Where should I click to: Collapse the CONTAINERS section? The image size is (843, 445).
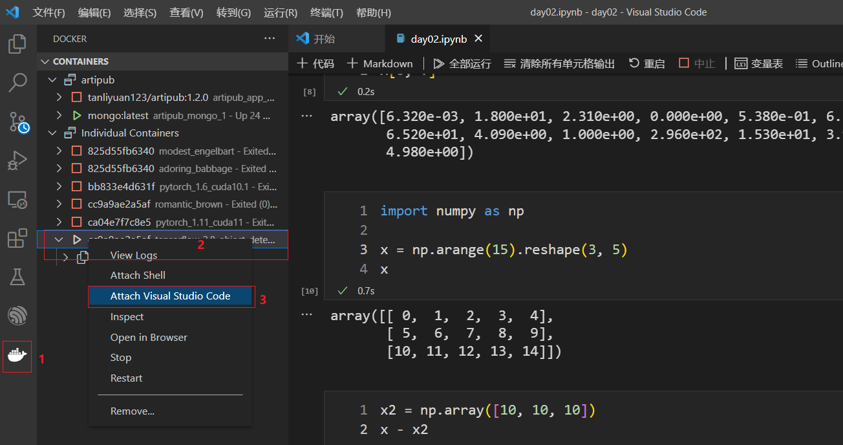(45, 61)
